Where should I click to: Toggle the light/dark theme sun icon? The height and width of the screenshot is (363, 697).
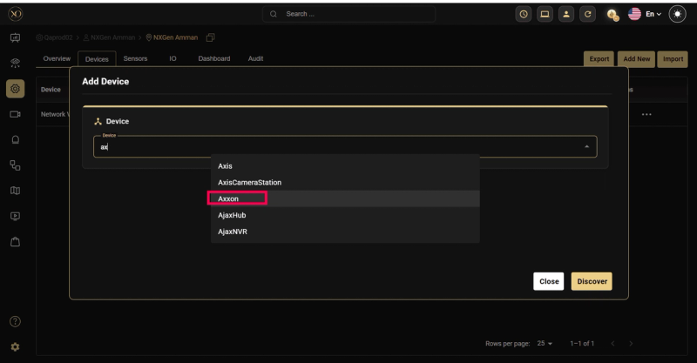click(x=678, y=14)
